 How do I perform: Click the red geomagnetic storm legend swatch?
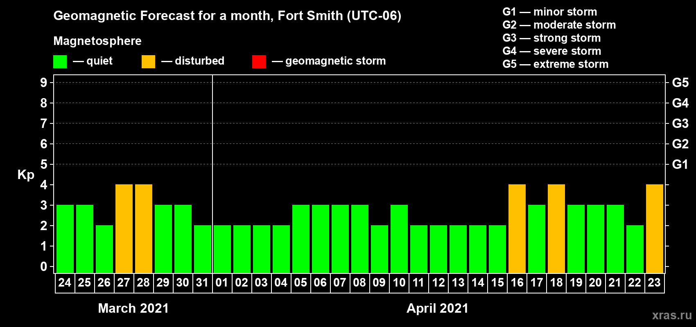[259, 62]
